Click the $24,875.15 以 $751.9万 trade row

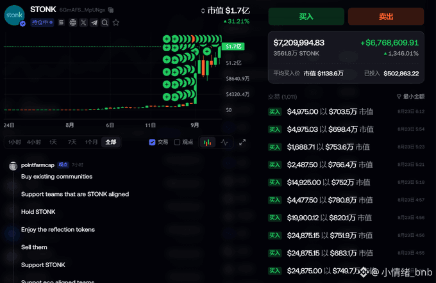coord(346,236)
